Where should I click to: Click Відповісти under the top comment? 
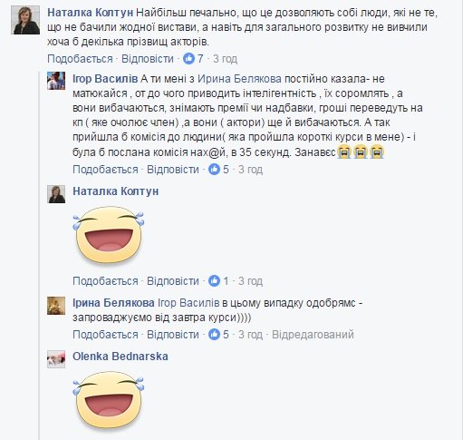(x=148, y=59)
